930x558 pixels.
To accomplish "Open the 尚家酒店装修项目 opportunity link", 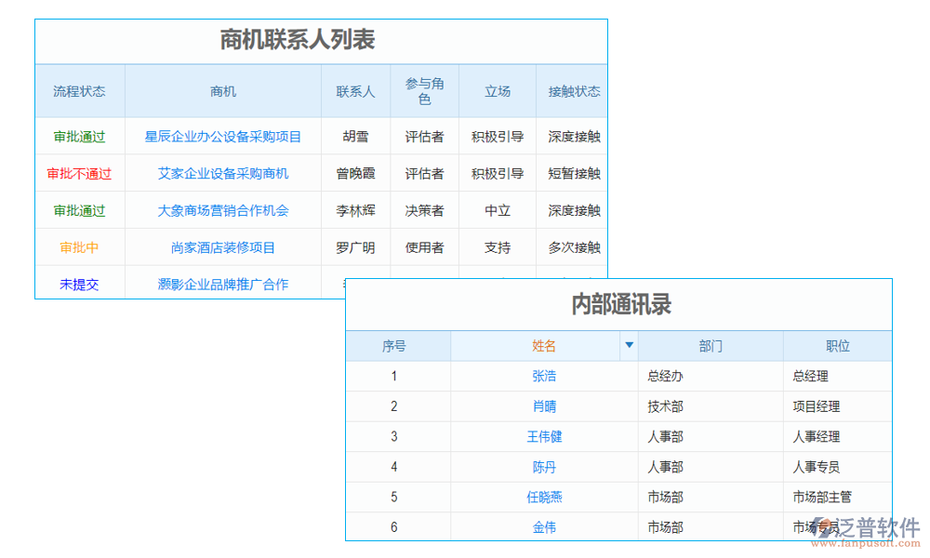I will 223,246.
